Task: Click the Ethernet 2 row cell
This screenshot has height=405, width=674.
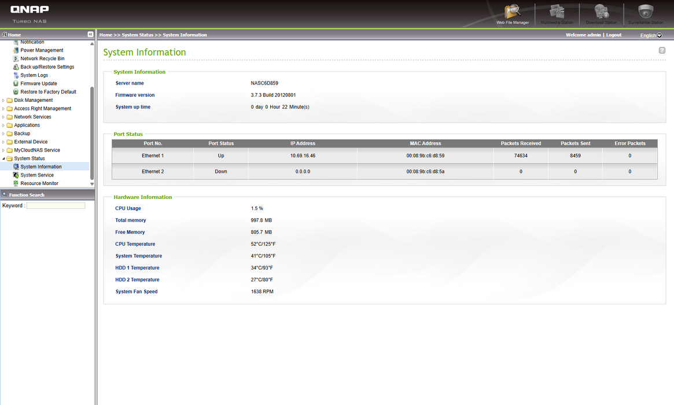Action: 153,171
